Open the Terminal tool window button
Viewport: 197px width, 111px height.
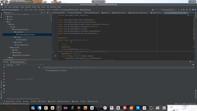pyautogui.click(x=52, y=101)
